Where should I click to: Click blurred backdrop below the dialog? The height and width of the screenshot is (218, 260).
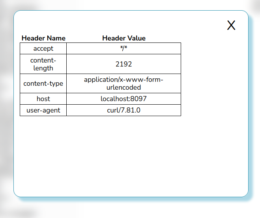(130, 209)
